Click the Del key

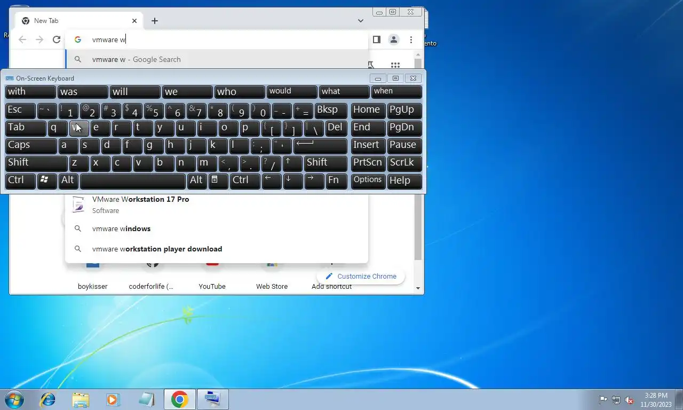[x=336, y=128]
